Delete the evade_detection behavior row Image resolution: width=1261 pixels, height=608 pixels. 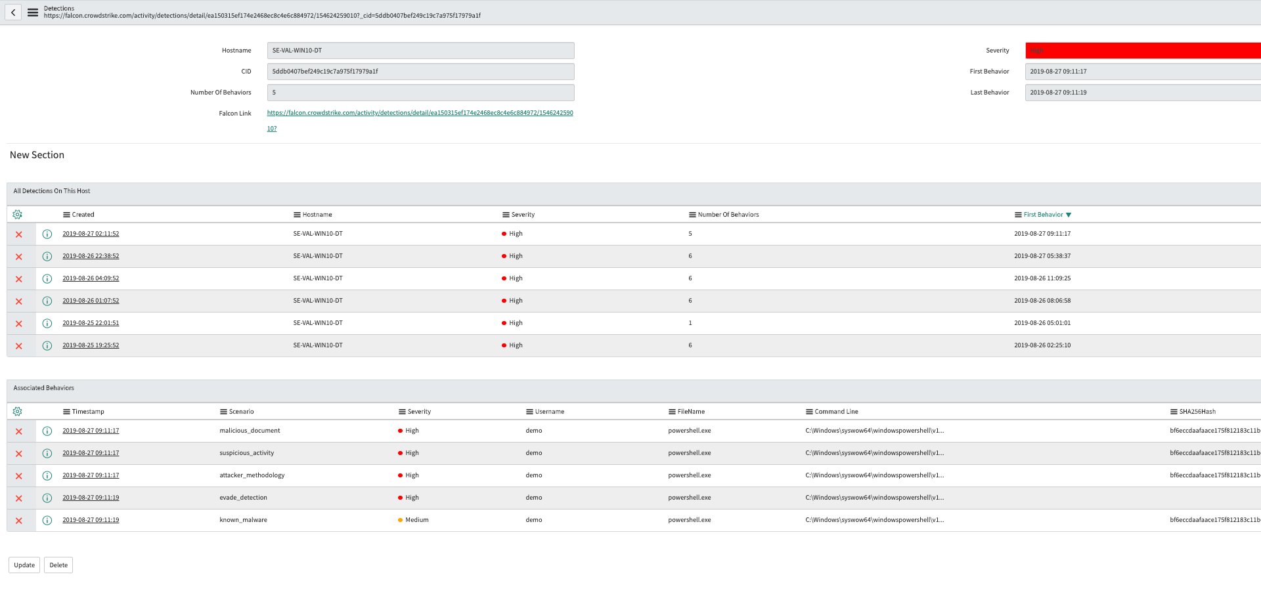click(19, 498)
